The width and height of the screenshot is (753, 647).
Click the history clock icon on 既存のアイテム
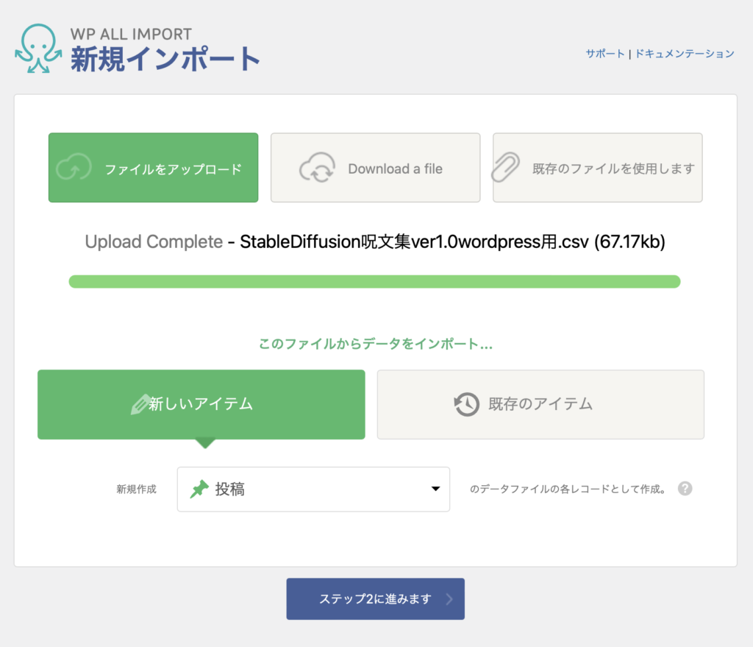[x=467, y=404]
